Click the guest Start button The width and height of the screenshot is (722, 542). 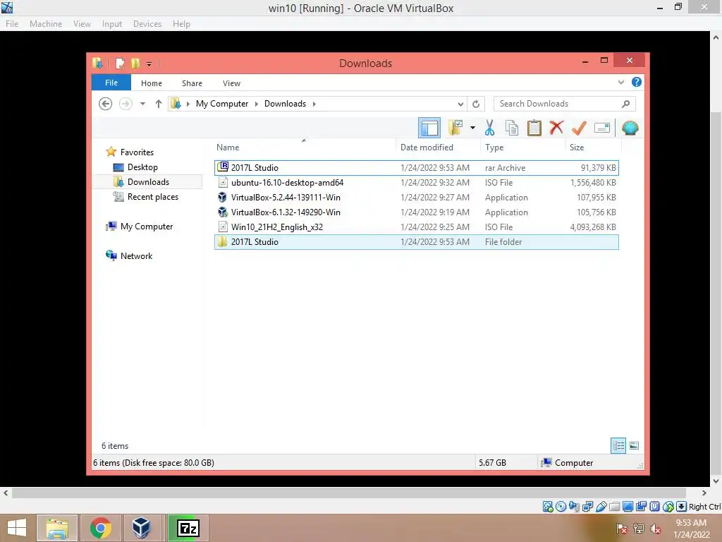tap(17, 528)
